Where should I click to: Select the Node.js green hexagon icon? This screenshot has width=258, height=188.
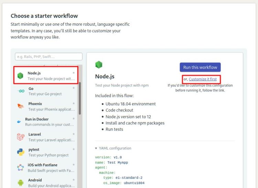point(20,75)
